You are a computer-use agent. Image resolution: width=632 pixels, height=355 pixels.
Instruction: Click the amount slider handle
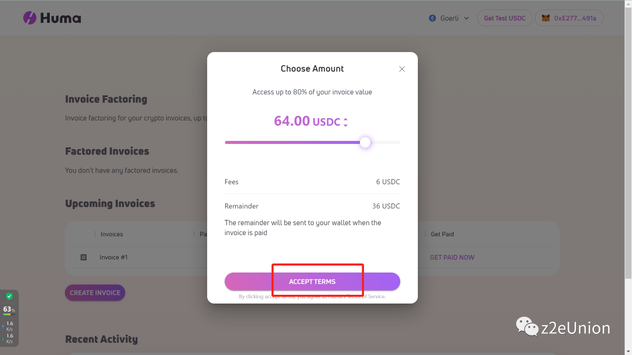(x=365, y=142)
